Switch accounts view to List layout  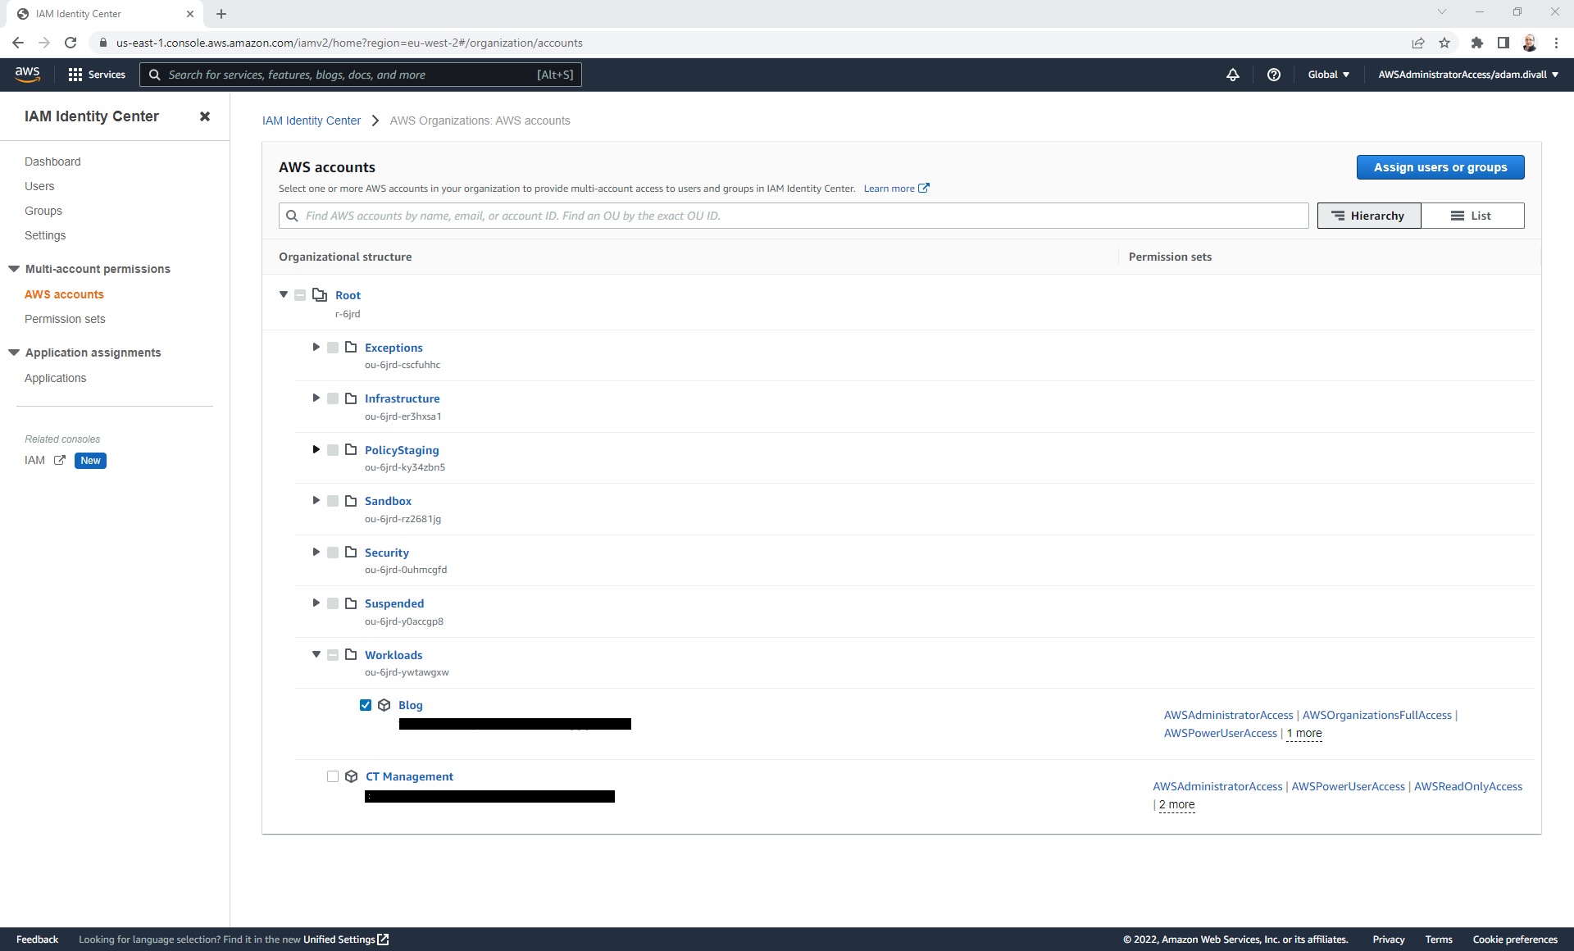tap(1473, 215)
